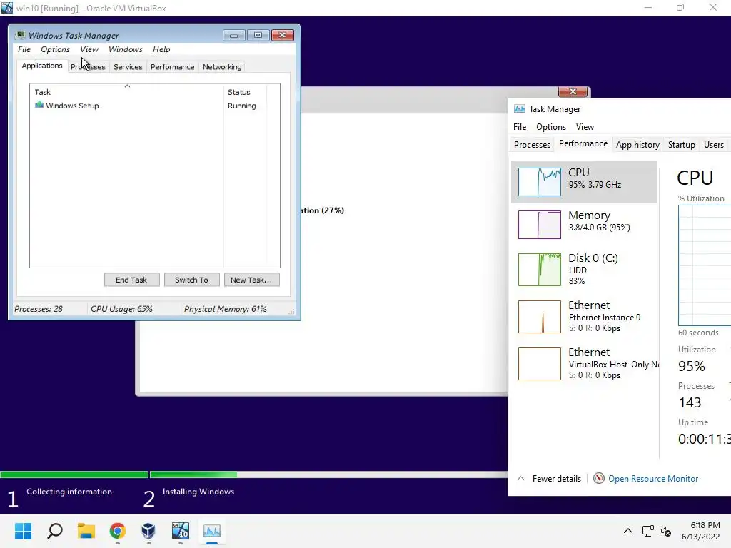Open File menu in Windows Task Manager
The image size is (731, 548).
[x=24, y=49]
